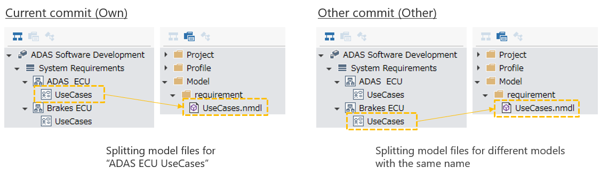Collapse System Requirements node in Other tree

coord(329,69)
